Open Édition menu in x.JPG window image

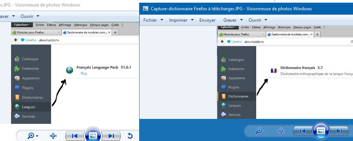[51, 25]
